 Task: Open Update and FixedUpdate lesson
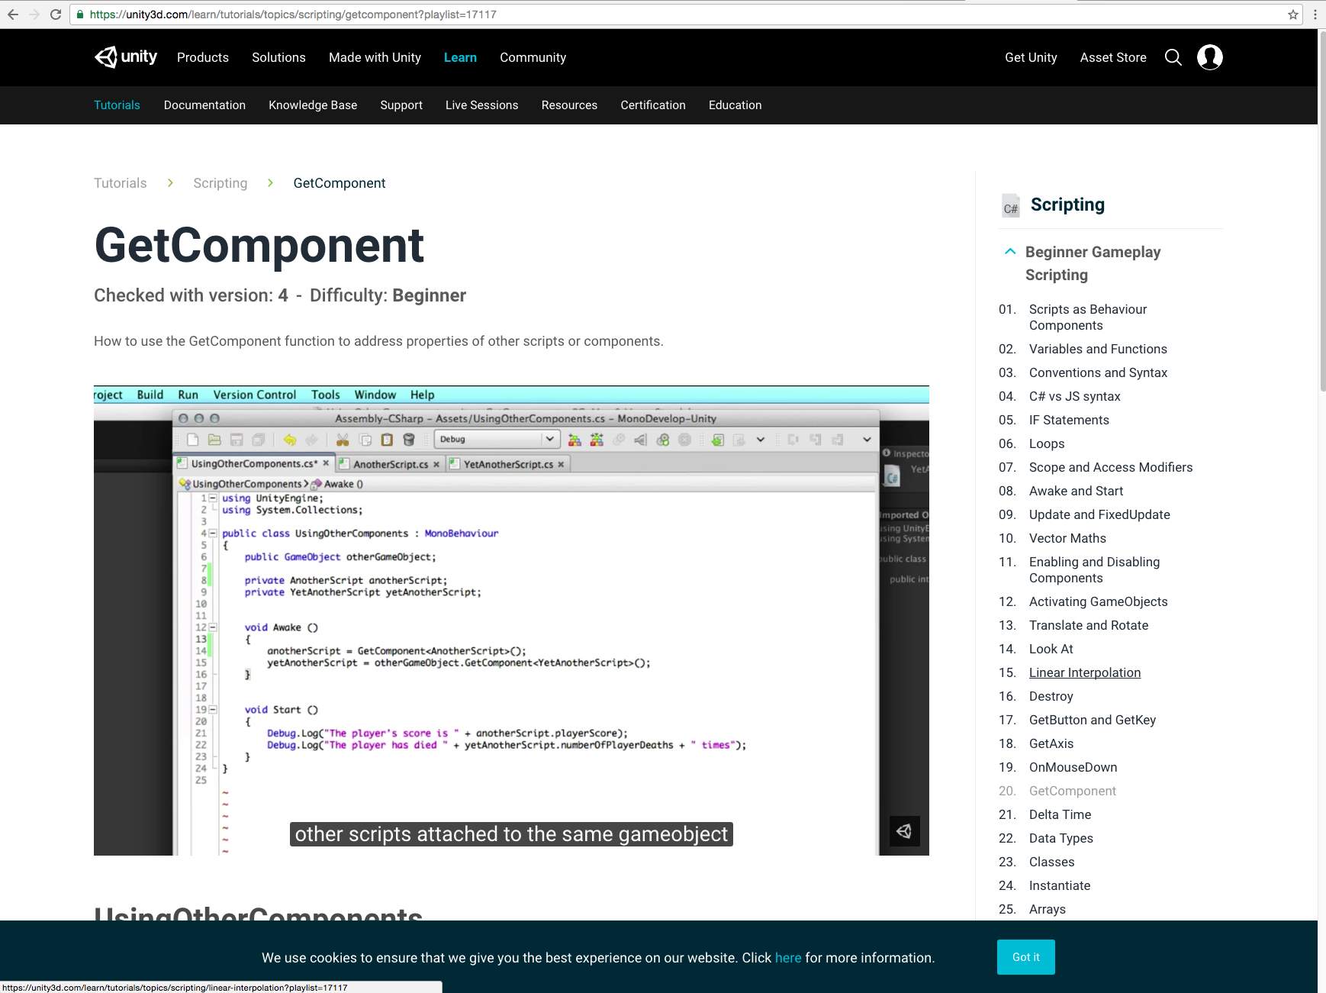1099,514
